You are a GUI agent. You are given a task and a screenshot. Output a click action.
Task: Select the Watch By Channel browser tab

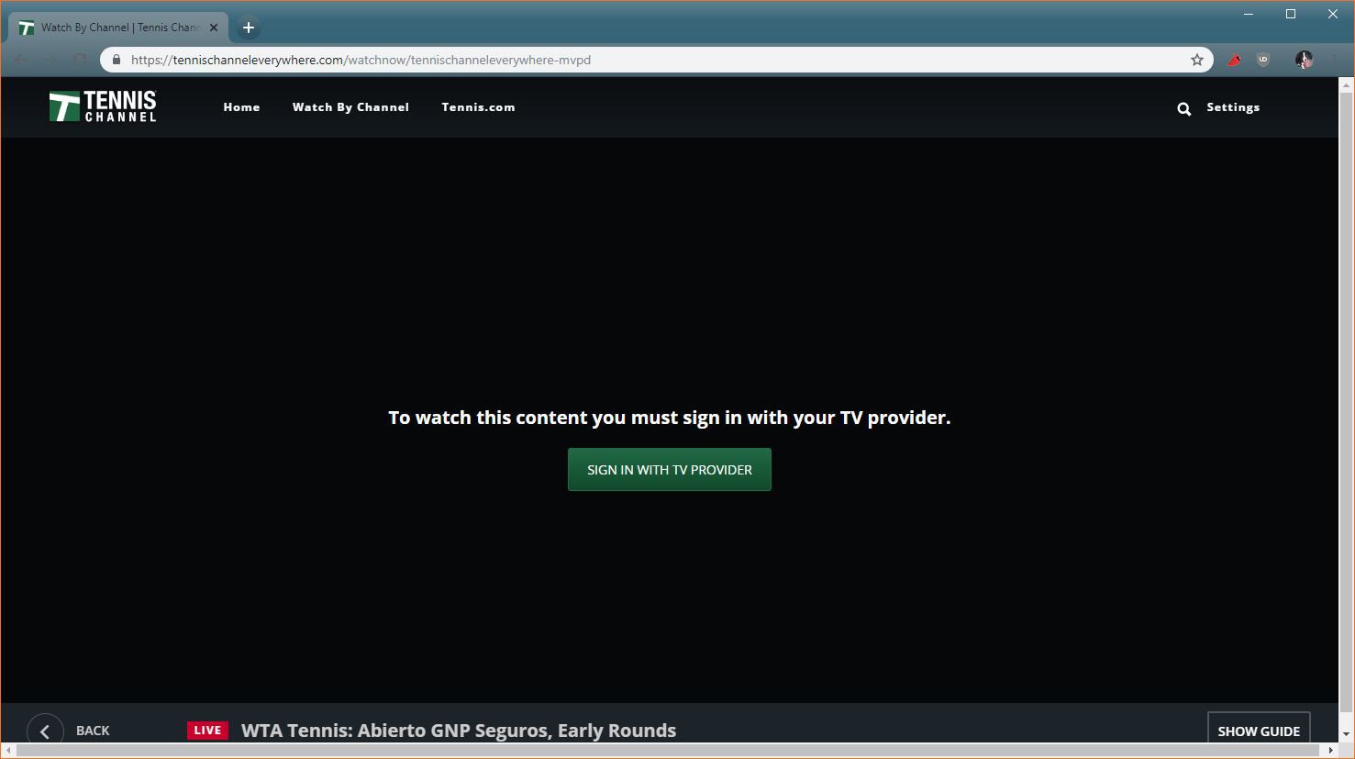pyautogui.click(x=119, y=28)
